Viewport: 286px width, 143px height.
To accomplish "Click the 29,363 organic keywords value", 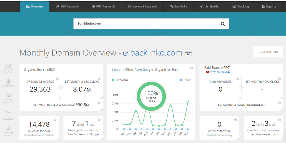I will (x=40, y=89).
